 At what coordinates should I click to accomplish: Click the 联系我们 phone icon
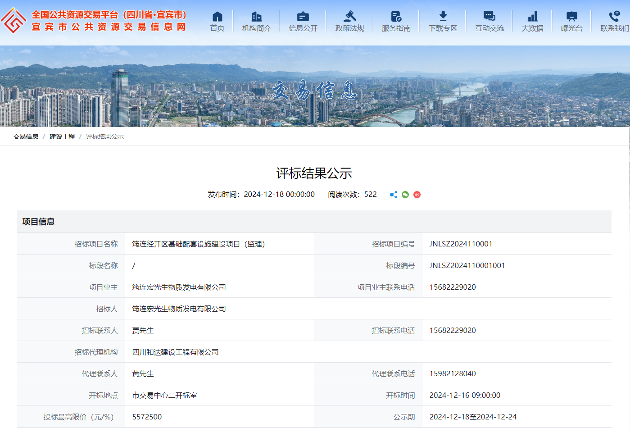(614, 17)
